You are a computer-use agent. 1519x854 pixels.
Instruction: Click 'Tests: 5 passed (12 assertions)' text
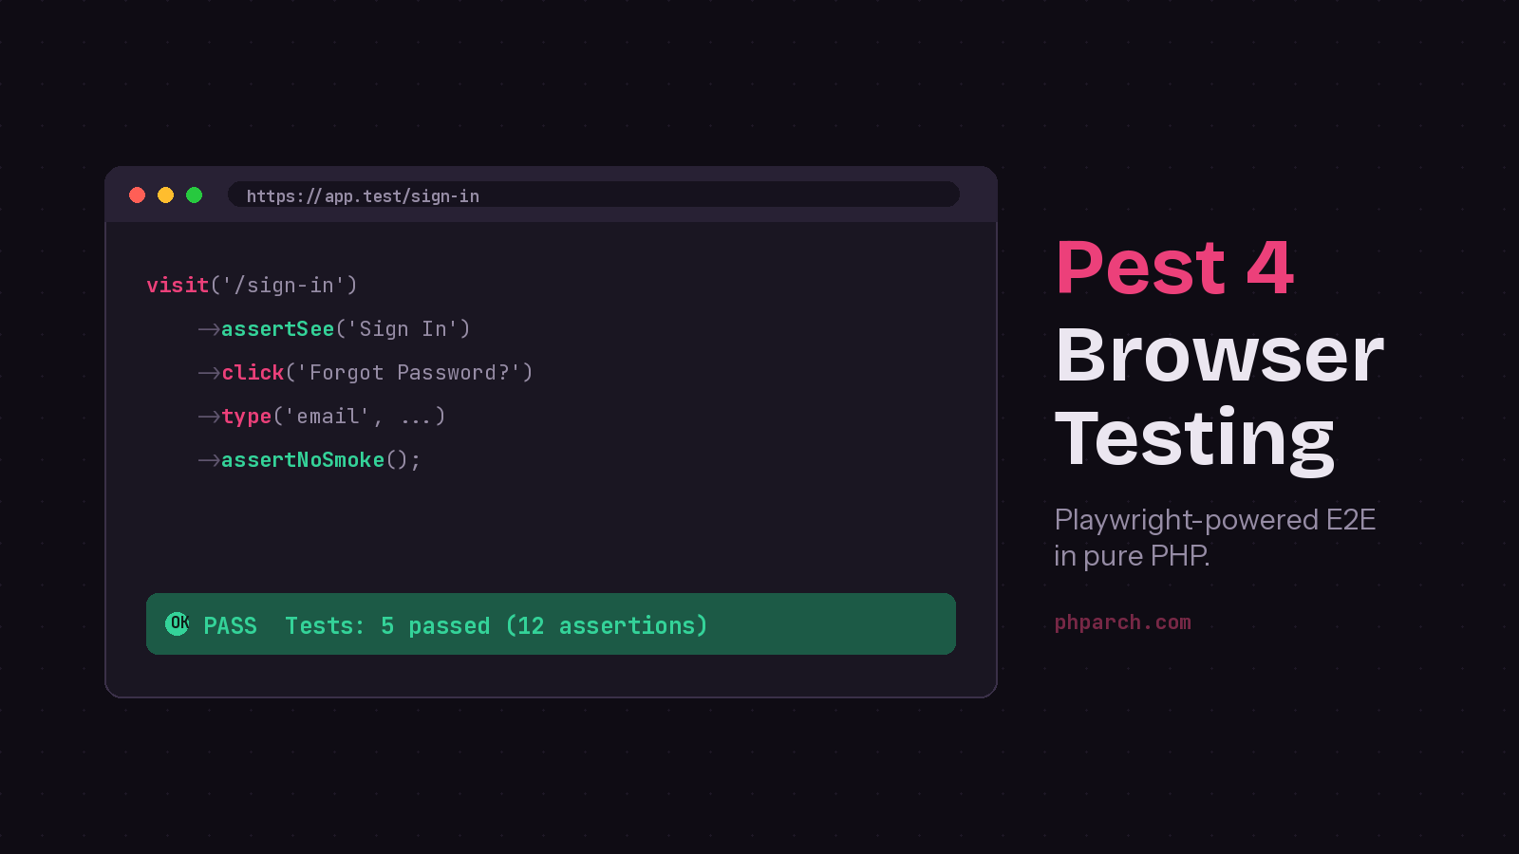tap(497, 625)
